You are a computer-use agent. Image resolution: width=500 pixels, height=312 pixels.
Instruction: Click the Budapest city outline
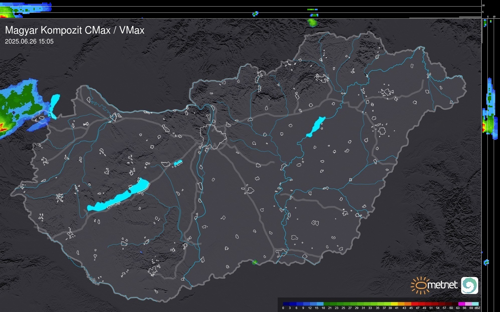pyautogui.click(x=213, y=136)
